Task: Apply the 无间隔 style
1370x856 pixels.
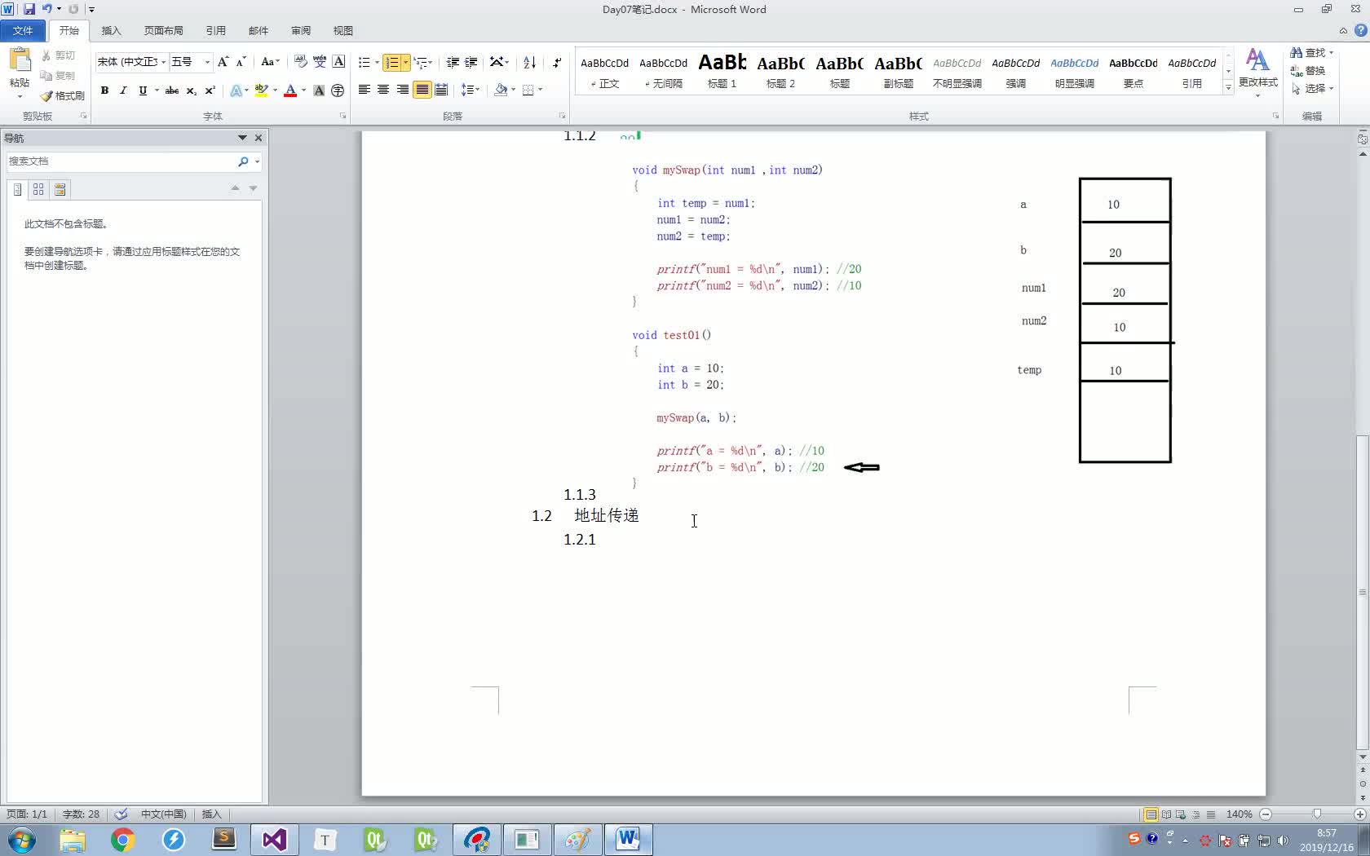Action: point(663,70)
